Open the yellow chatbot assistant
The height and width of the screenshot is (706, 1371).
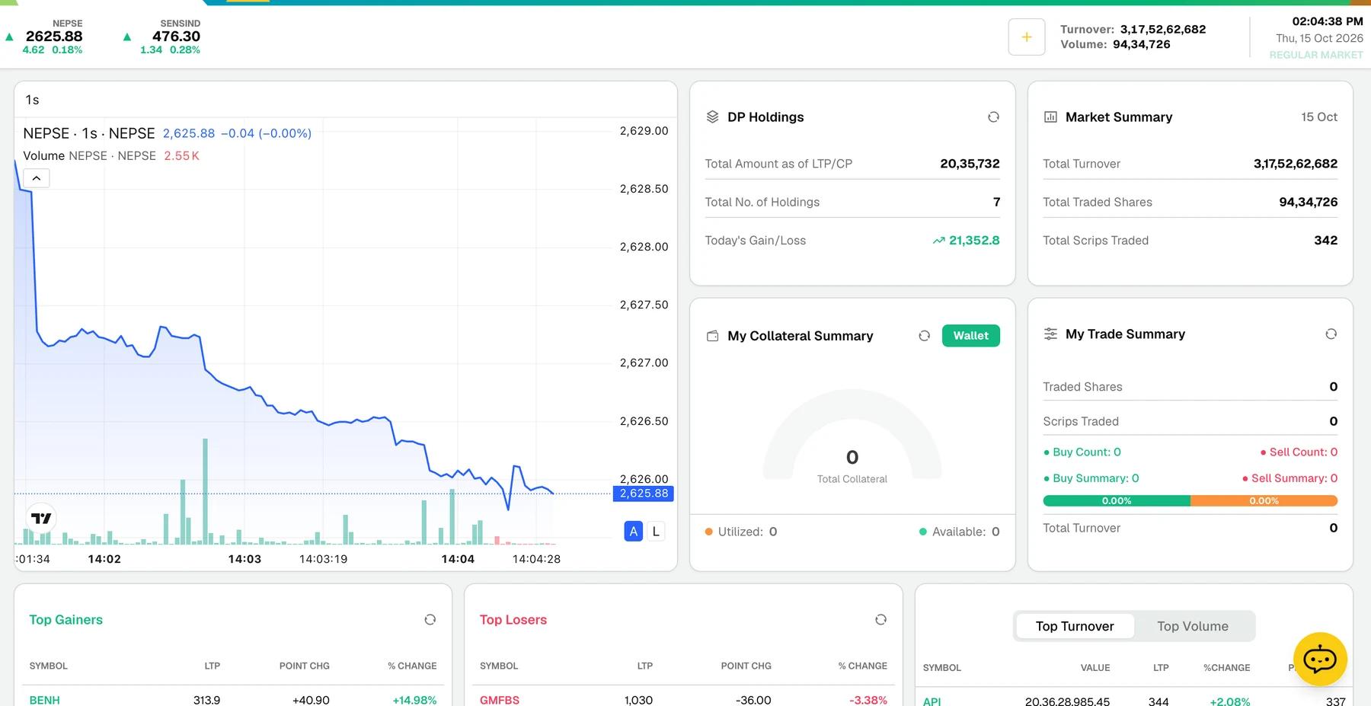[1320, 659]
